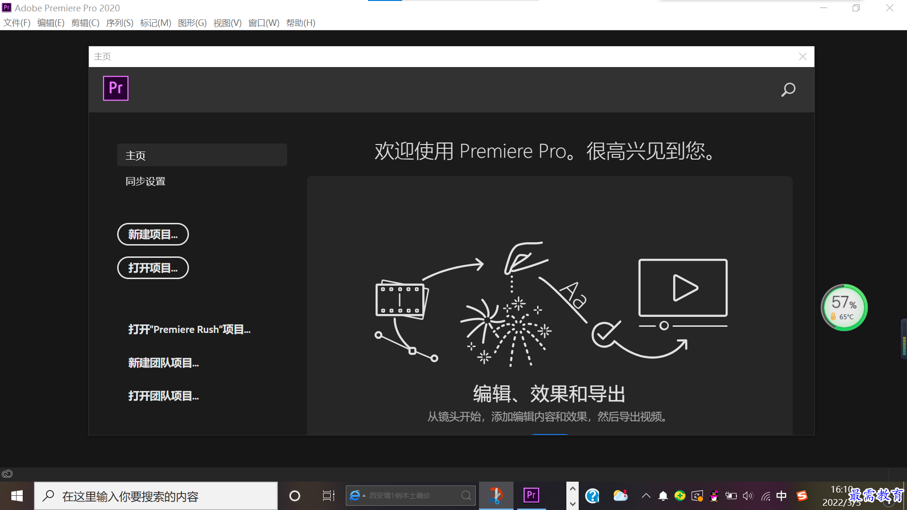907x510 pixels.
Task: Open Cortana circle icon
Action: 295,496
